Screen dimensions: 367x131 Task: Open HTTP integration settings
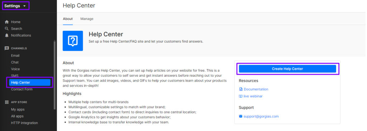[x=24, y=123]
